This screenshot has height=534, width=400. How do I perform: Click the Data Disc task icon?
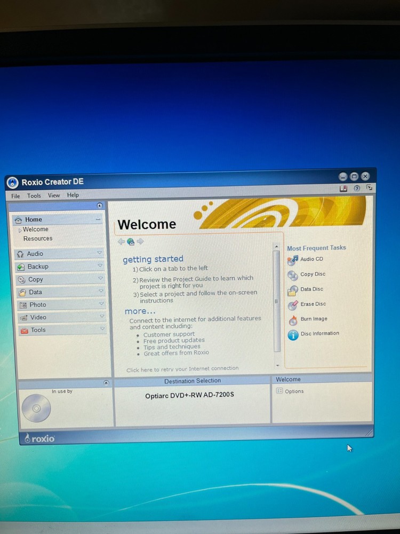pyautogui.click(x=292, y=290)
